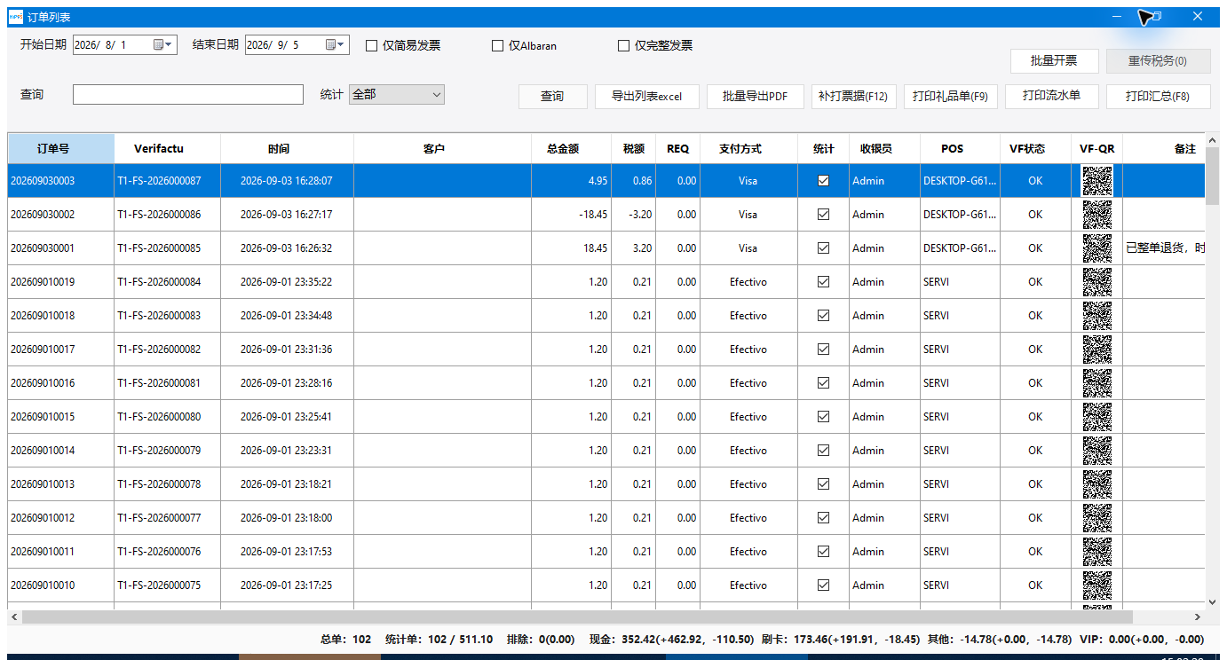The width and height of the screenshot is (1227, 660).
Task: Click the 查询 search input field
Action: point(188,94)
